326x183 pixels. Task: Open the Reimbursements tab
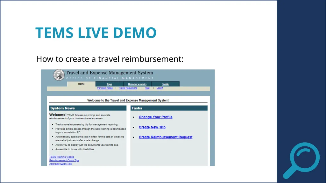137,84
